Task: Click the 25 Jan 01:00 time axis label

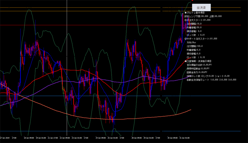Action: (x=113, y=138)
